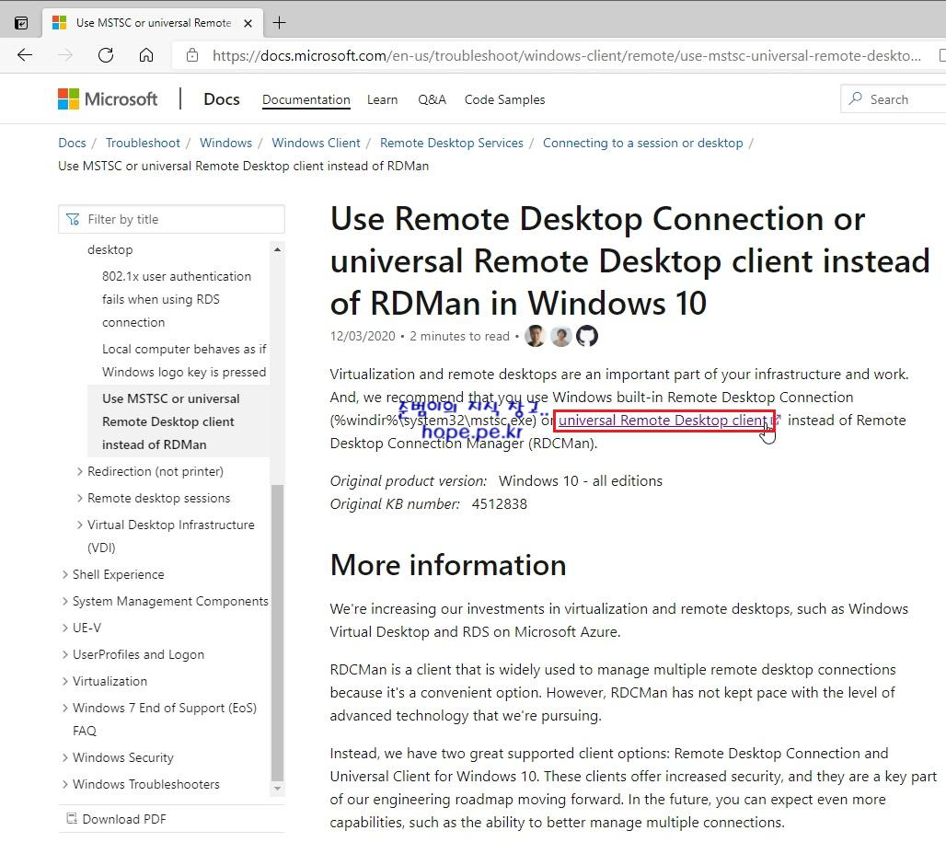
Task: Open the Code Samples menu item
Action: click(x=504, y=99)
